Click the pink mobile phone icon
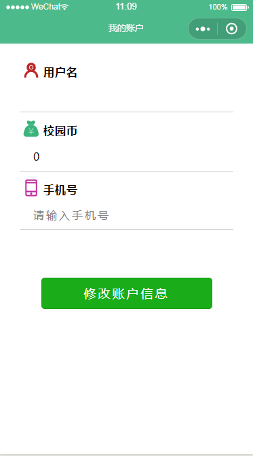The height and width of the screenshot is (456, 253). click(x=31, y=188)
